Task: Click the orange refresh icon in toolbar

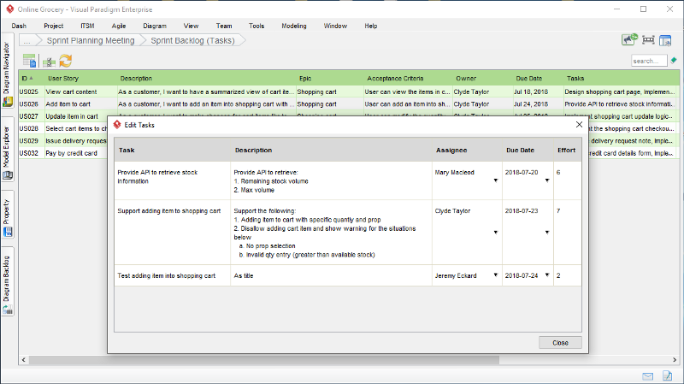Action: point(66,61)
